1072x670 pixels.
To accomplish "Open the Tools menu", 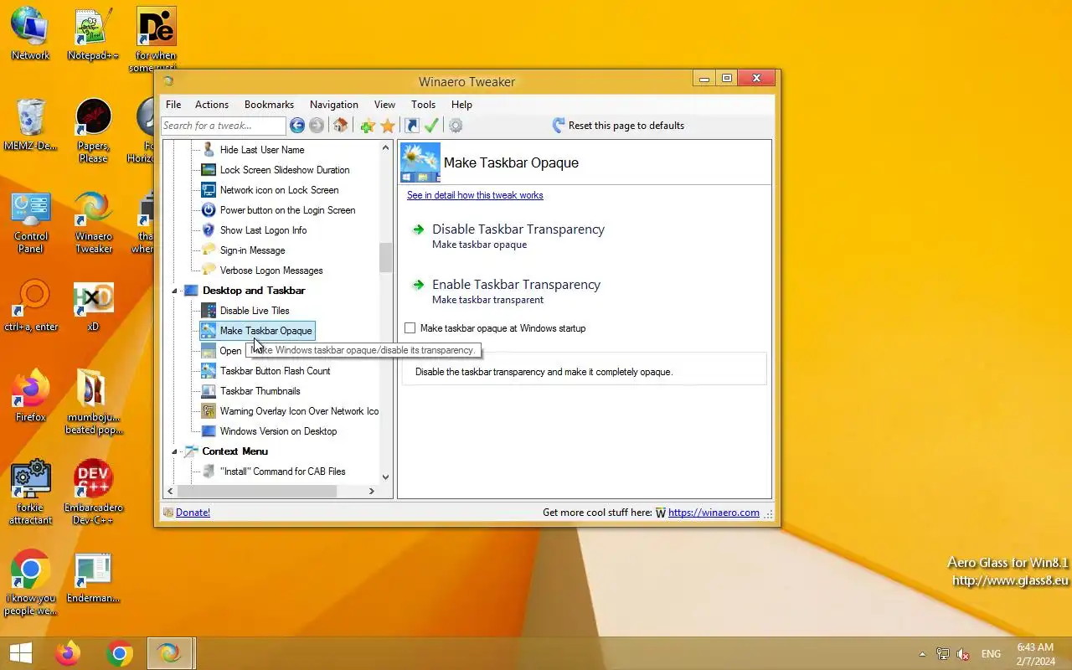I will tap(423, 105).
